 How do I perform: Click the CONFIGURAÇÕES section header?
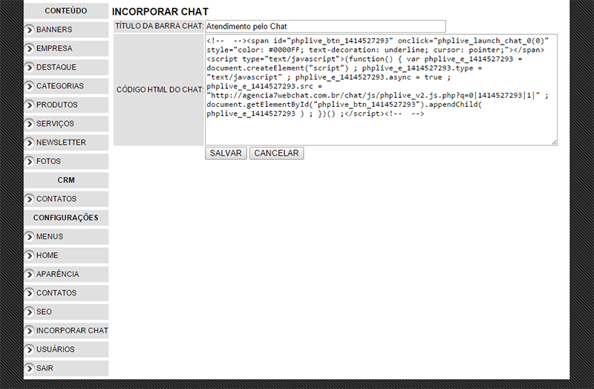[66, 218]
